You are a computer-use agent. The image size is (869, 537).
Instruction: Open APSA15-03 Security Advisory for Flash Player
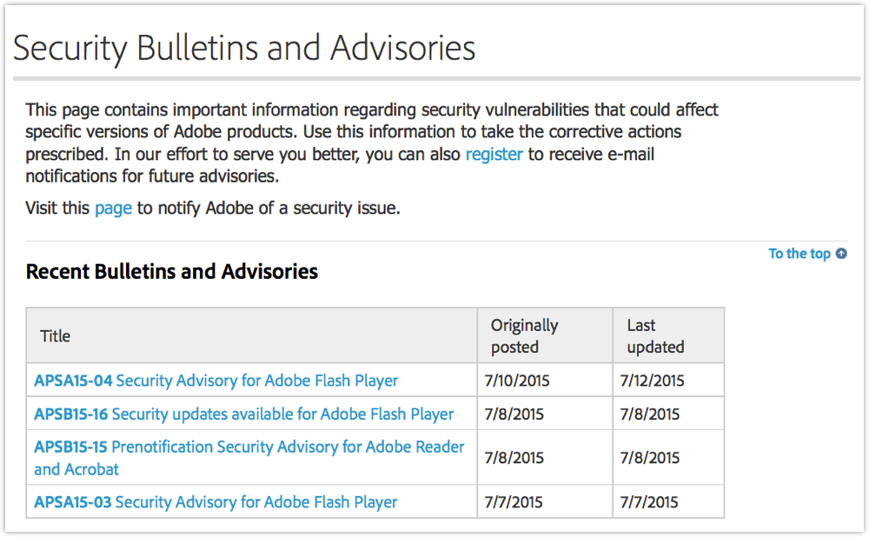216,502
